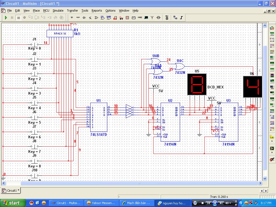The width and height of the screenshot is (276, 207).
Task: Pause the running simulation
Action: (12, 18)
